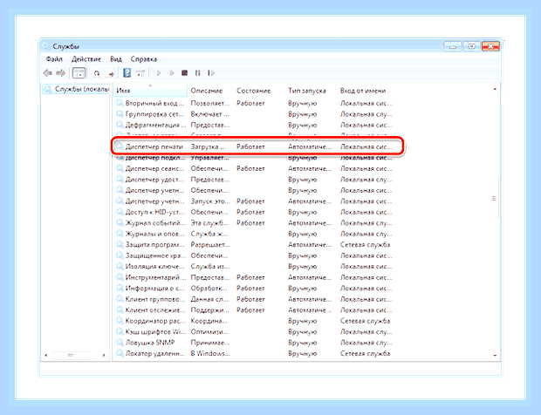The height and width of the screenshot is (415, 541).
Task: Sort by the Имя column header
Action: [151, 91]
